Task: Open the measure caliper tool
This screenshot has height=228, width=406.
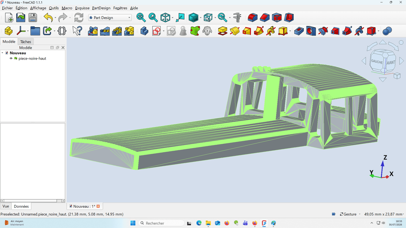Action: click(237, 18)
